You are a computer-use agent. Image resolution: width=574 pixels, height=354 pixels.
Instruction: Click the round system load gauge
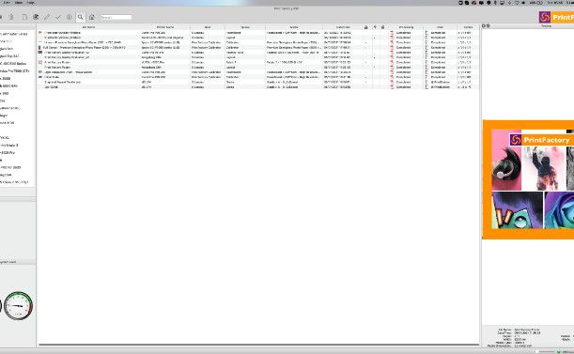click(x=18, y=306)
